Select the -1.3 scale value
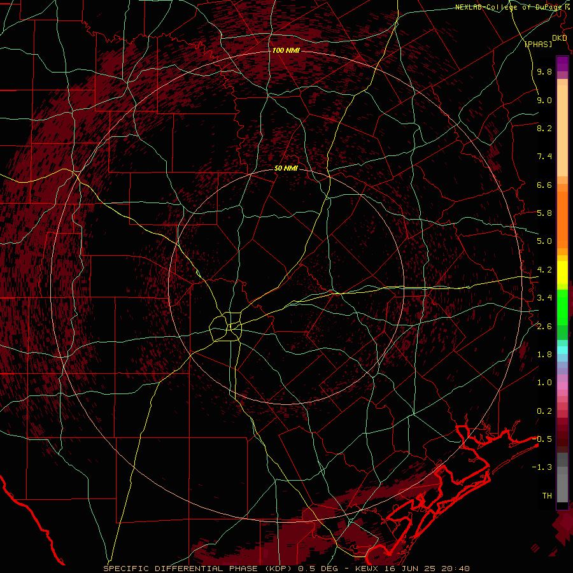The image size is (573, 573). [x=542, y=467]
